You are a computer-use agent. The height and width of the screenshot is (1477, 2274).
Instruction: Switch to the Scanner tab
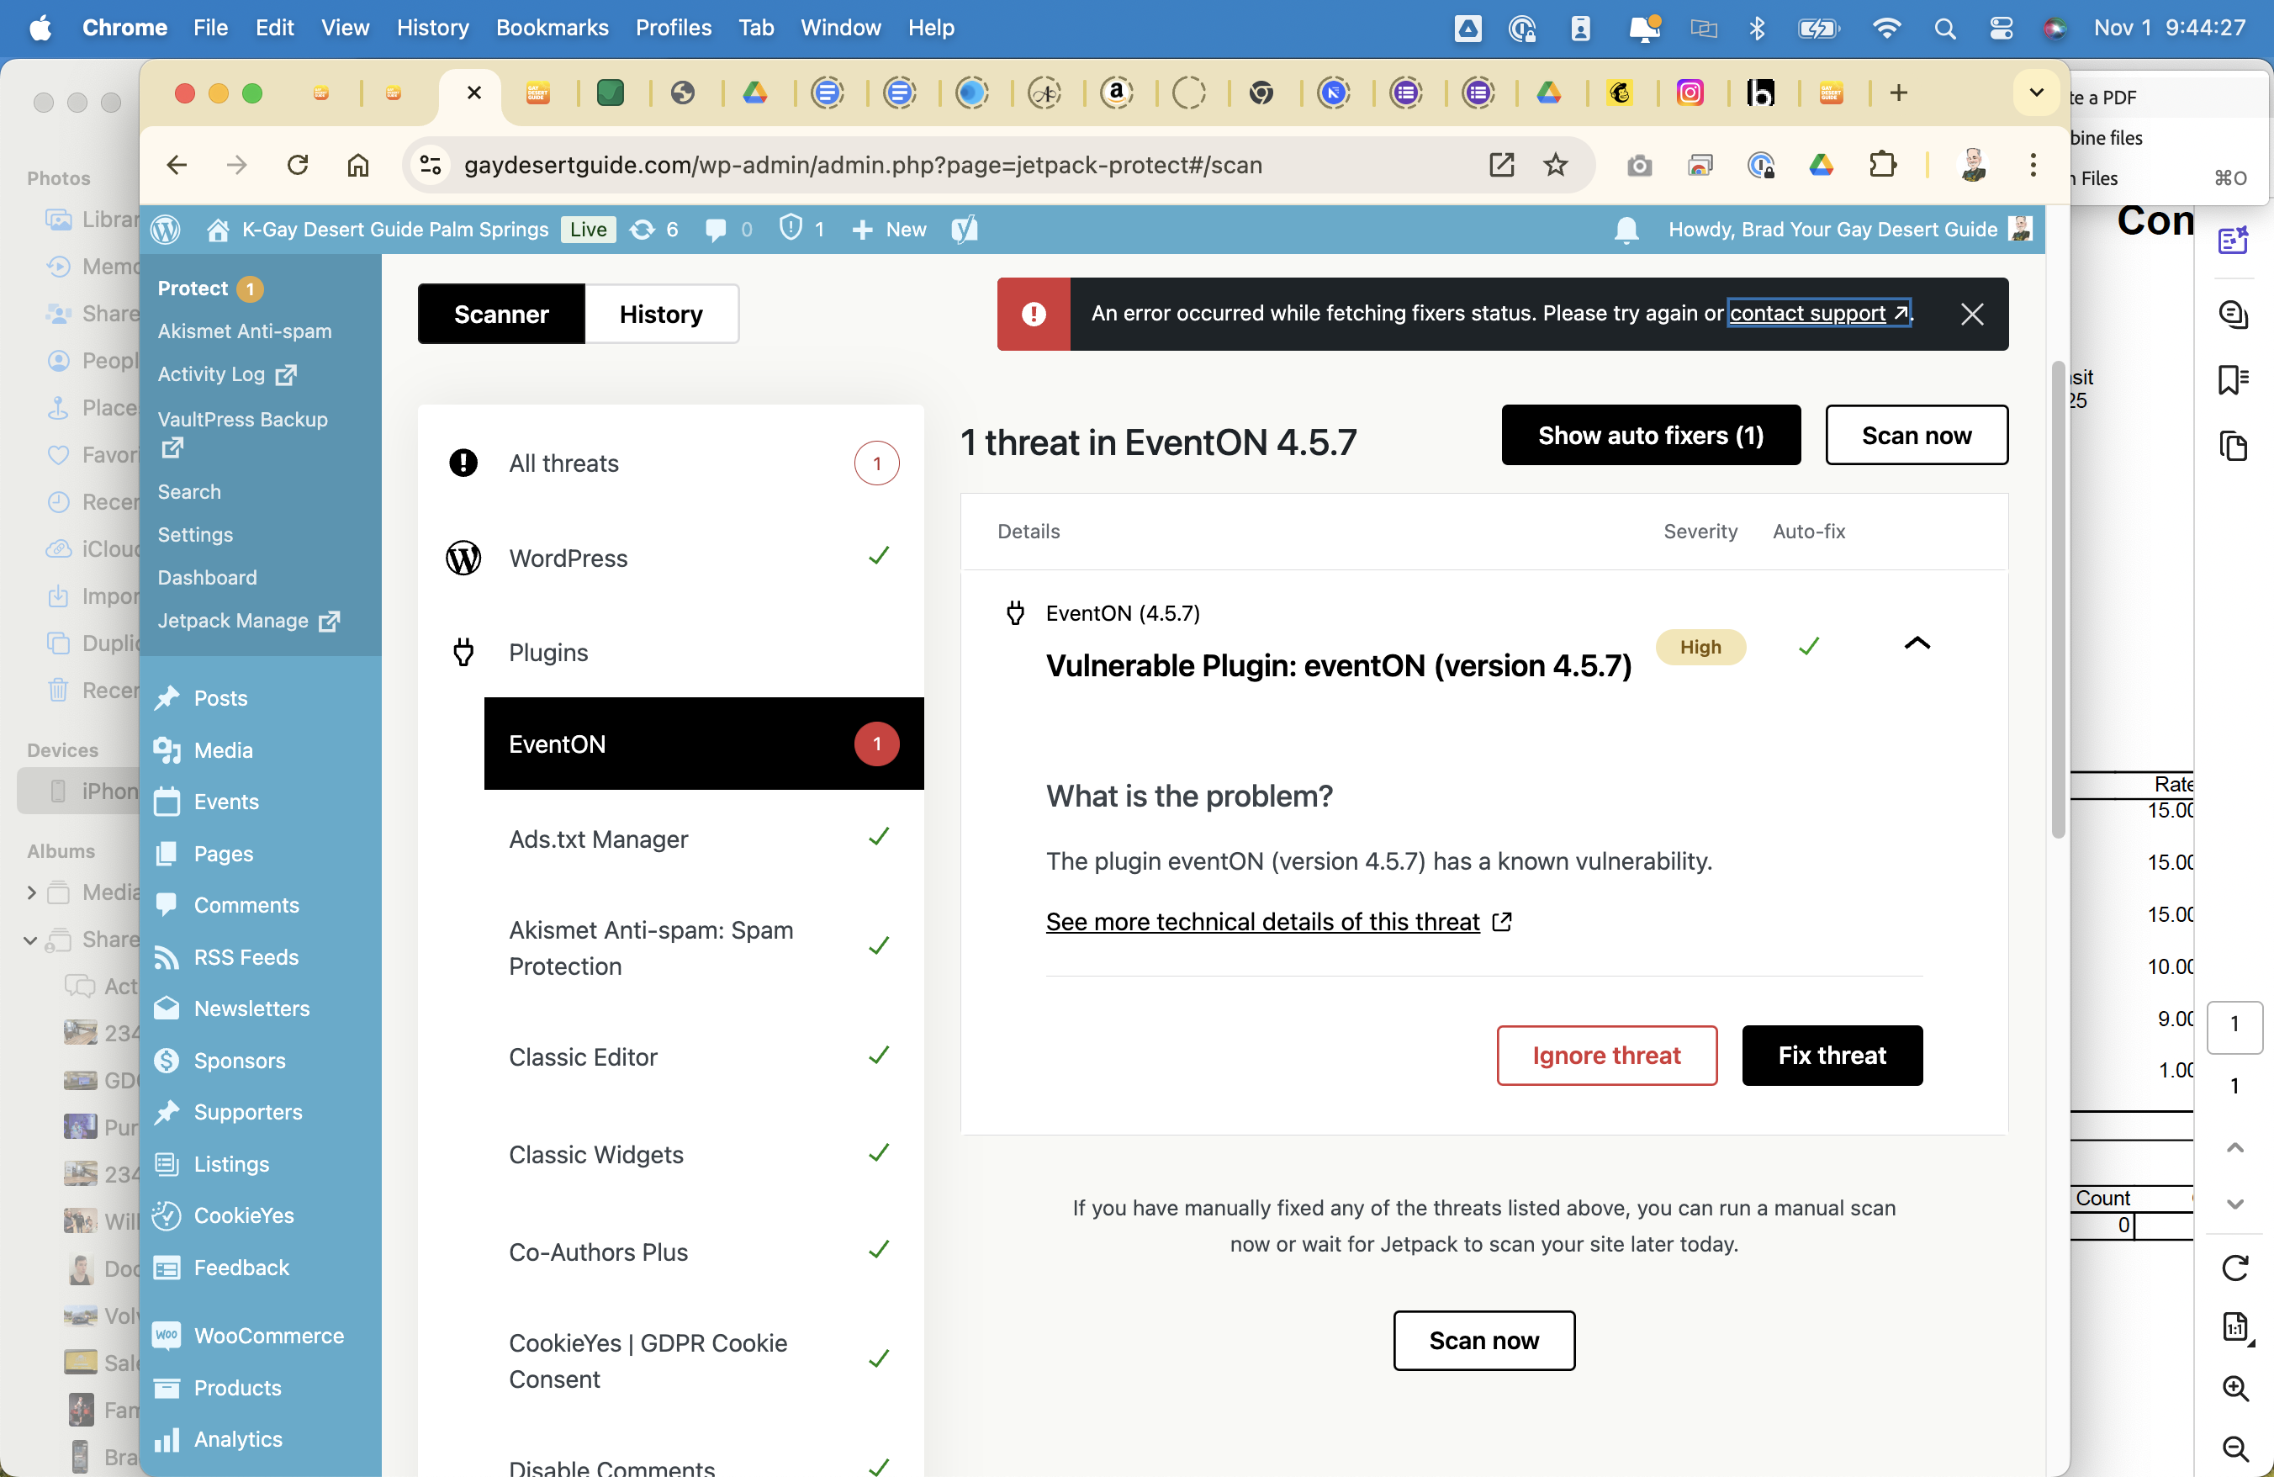(501, 315)
